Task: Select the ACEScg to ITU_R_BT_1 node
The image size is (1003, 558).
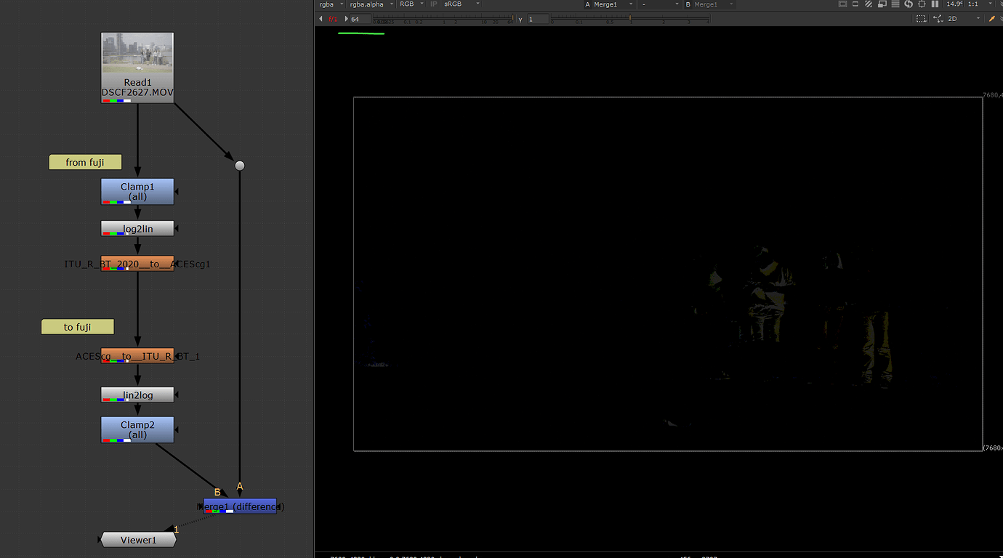Action: (x=137, y=356)
